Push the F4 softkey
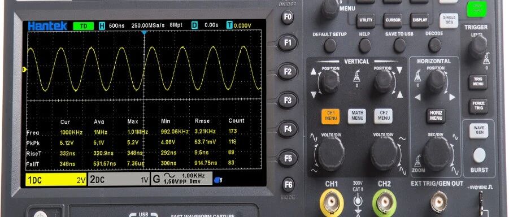 coord(288,129)
